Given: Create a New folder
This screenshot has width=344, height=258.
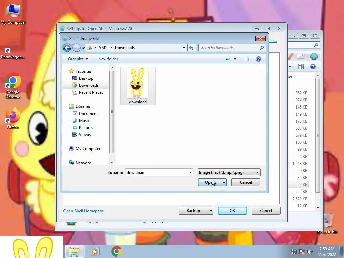Looking at the screenshot, I should tap(108, 59).
